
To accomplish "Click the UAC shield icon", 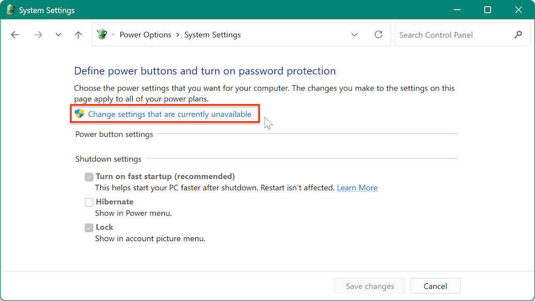I will pyautogui.click(x=79, y=114).
